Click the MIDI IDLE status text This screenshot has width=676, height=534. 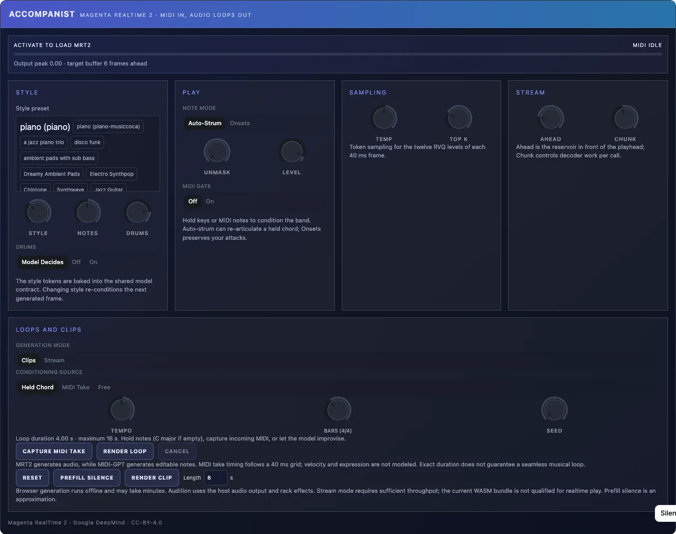click(647, 45)
